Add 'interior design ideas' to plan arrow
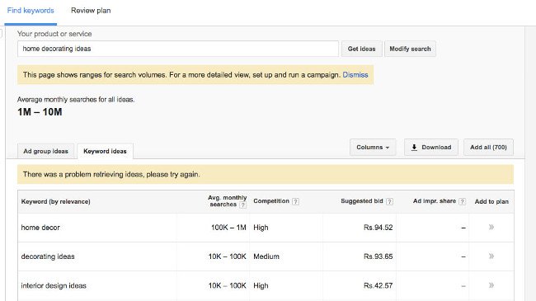Screen dimensions: 536x301 (491, 285)
